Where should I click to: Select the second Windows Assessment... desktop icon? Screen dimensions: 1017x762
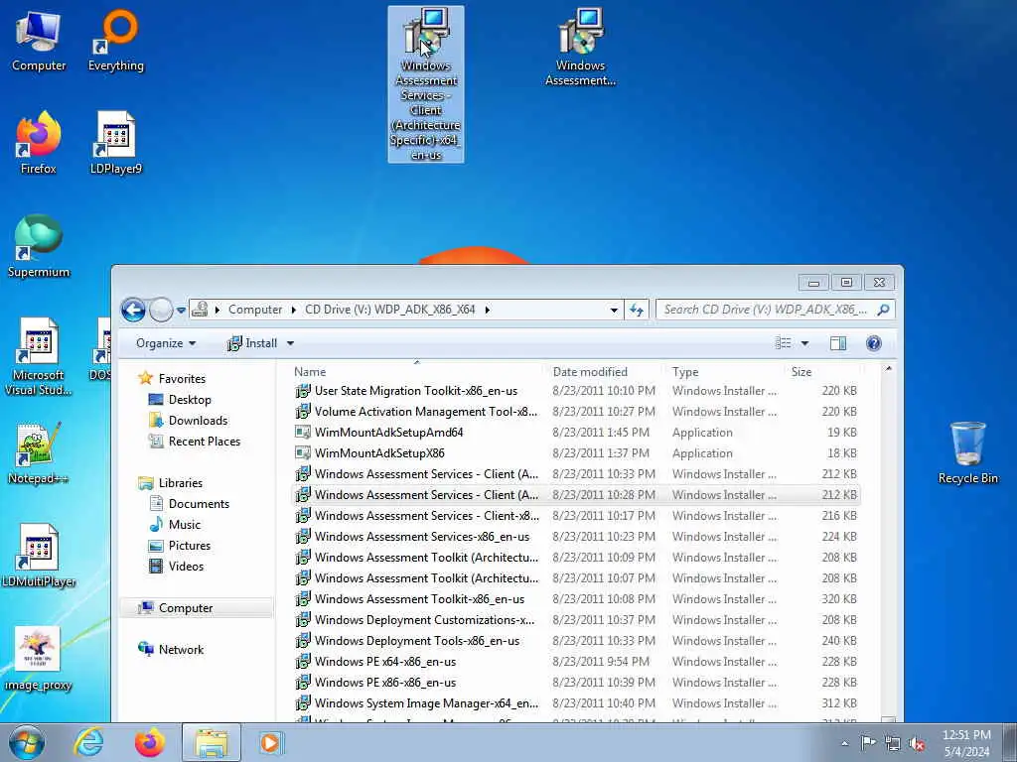[580, 48]
